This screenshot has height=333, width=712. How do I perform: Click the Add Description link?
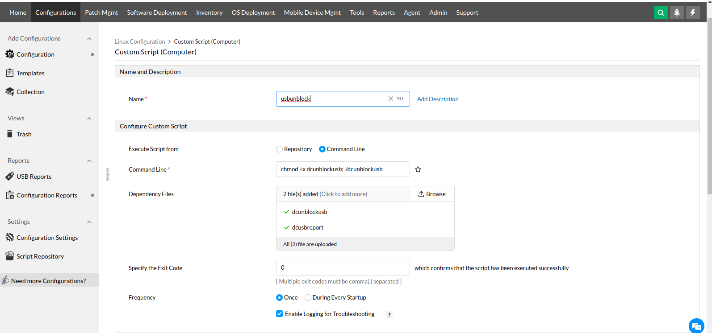pos(438,99)
